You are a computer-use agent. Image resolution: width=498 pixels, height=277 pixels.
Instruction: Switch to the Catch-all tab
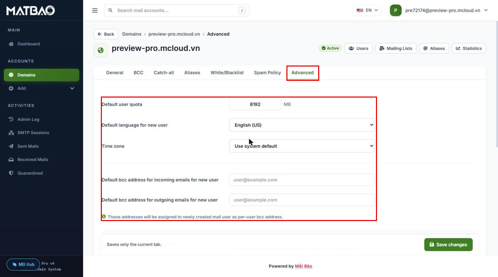(x=164, y=73)
